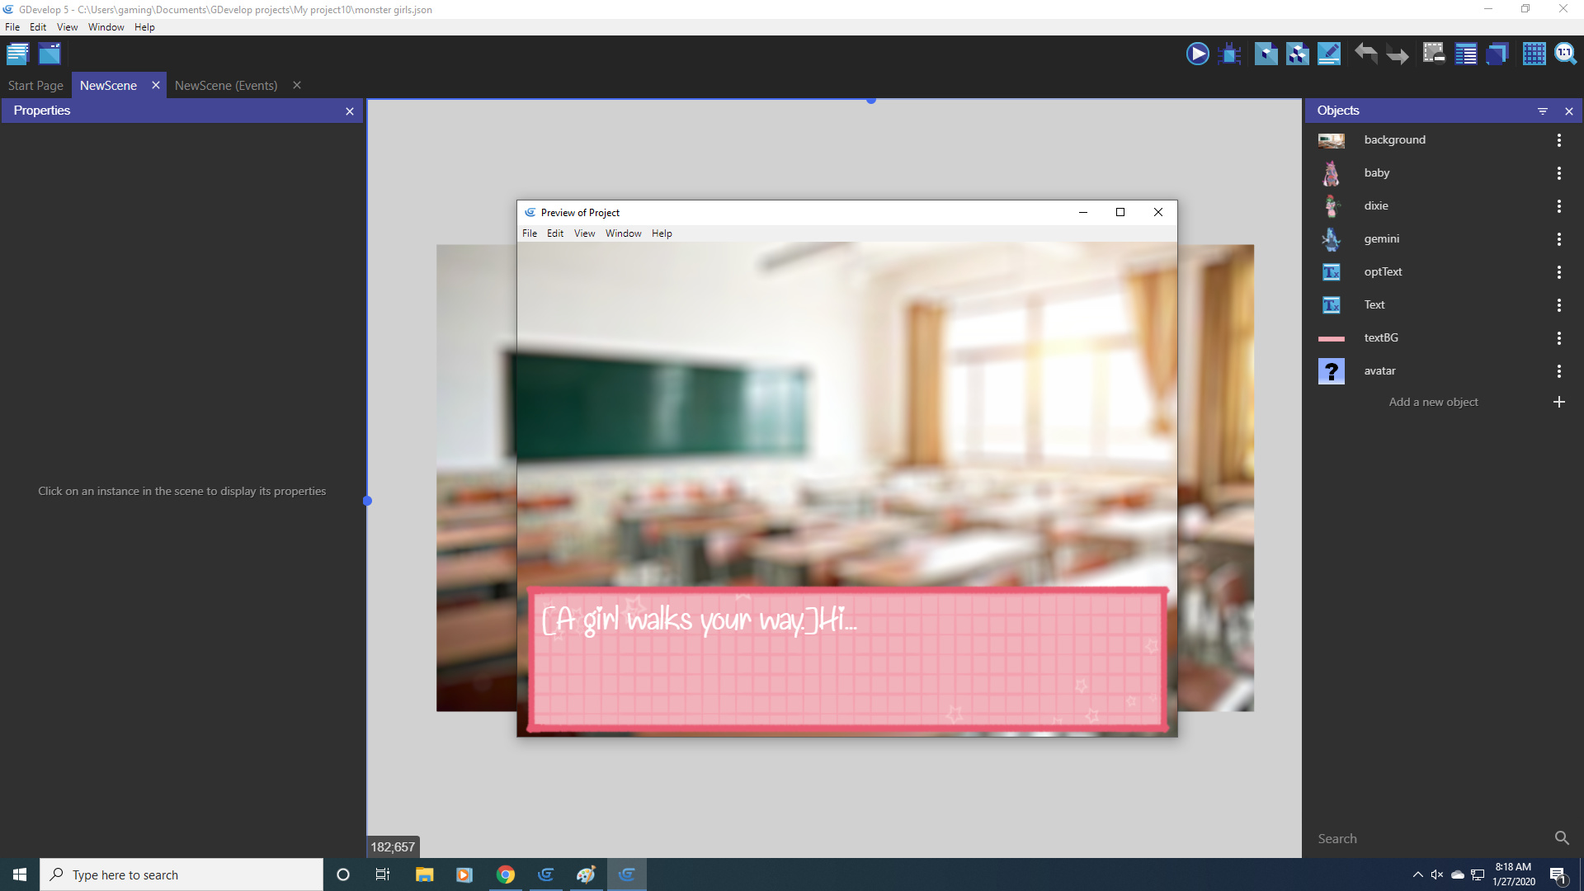Open the Window menu in Preview
This screenshot has width=1584, height=891.
(623, 233)
